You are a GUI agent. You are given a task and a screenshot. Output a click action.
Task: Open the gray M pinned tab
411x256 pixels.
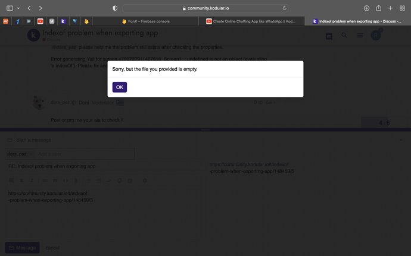pyautogui.click(x=52, y=21)
